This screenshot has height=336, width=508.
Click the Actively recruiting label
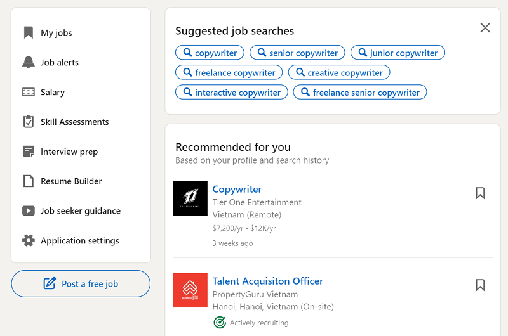point(259,323)
